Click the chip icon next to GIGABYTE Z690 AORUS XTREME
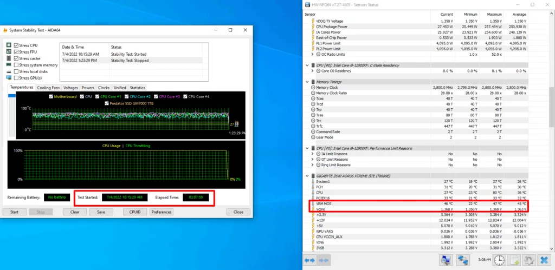Image resolution: width=555 pixels, height=270 pixels. (313, 176)
